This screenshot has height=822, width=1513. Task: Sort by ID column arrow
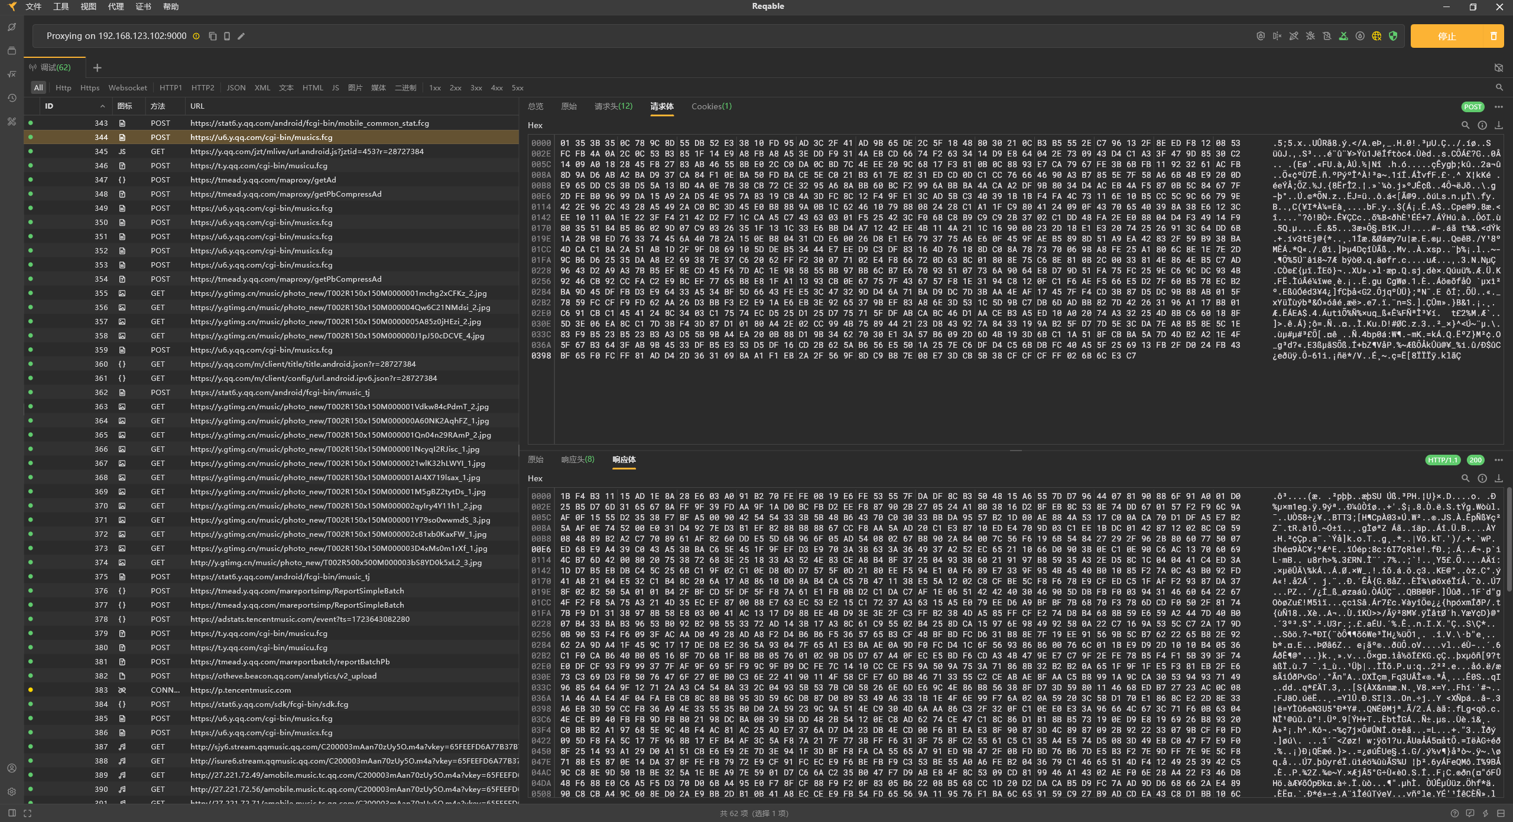coord(102,106)
